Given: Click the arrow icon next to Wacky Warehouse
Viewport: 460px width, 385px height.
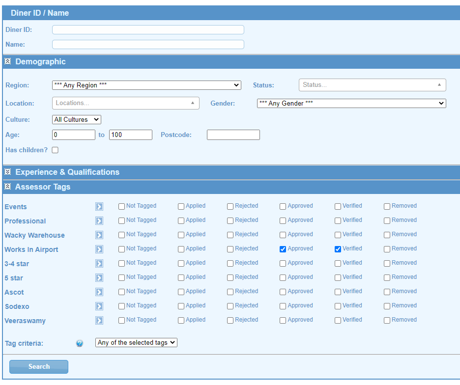Looking at the screenshot, I should (99, 235).
